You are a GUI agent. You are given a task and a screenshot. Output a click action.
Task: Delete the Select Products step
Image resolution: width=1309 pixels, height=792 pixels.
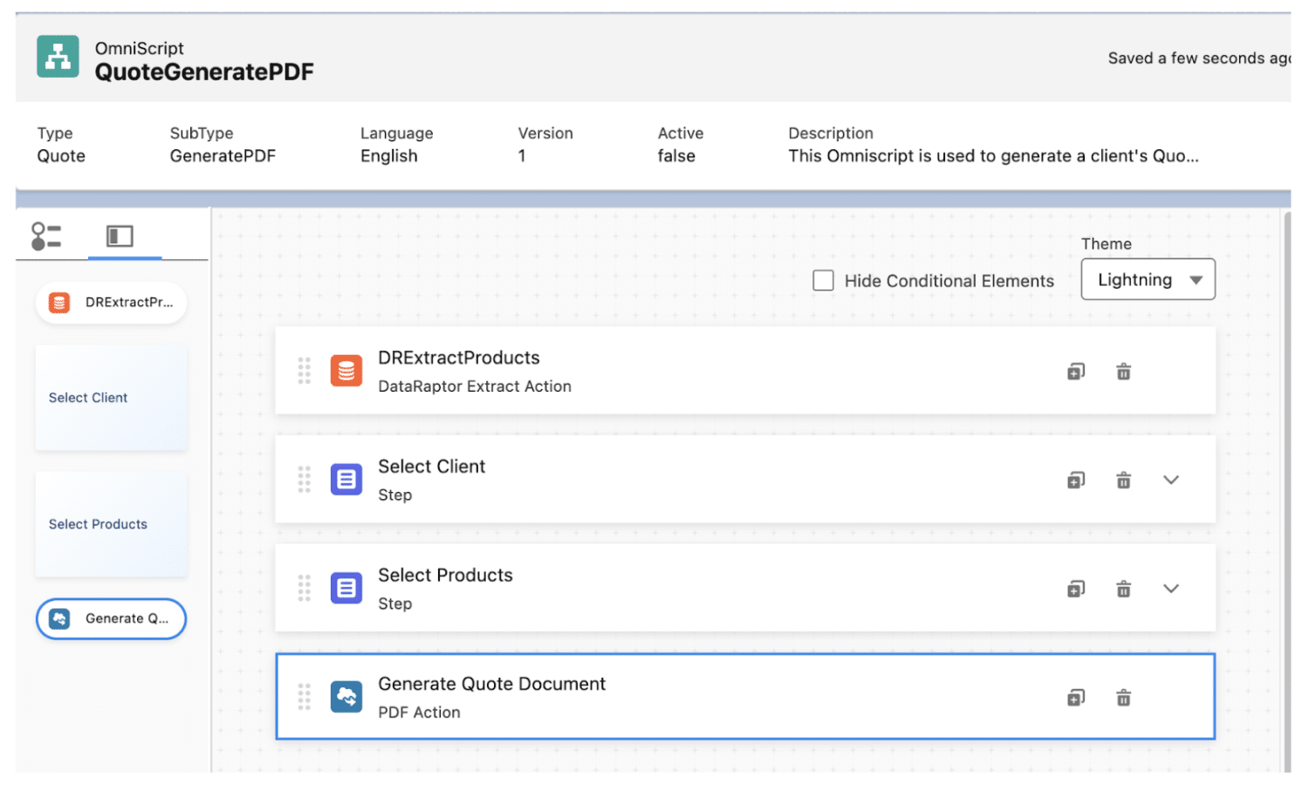[x=1123, y=590]
